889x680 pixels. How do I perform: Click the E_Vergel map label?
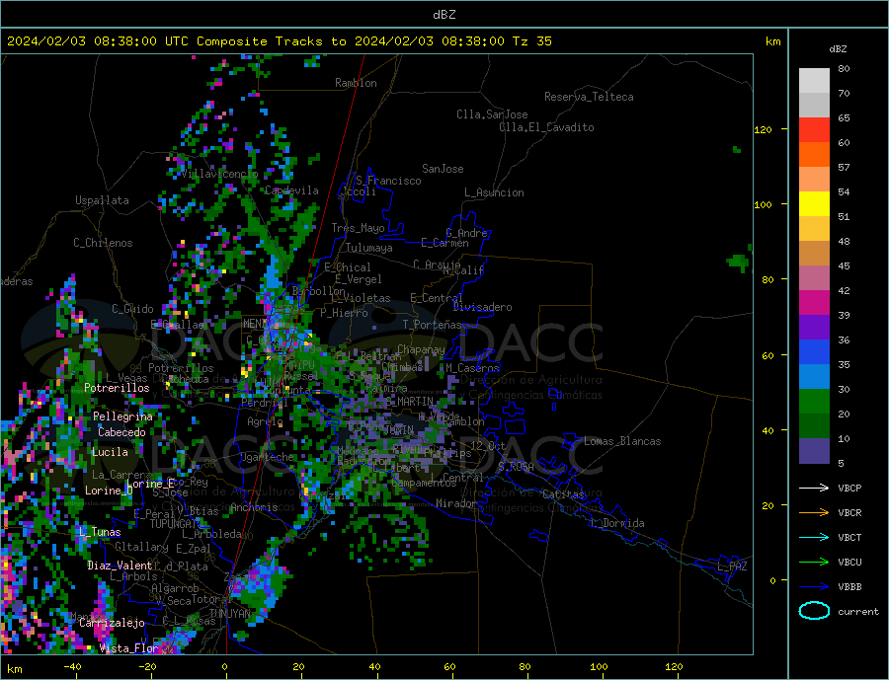(359, 279)
